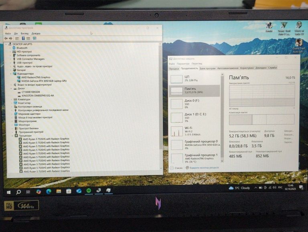The height and width of the screenshot is (232, 308).
Task: Switch to the Докладно tab
Action: [261, 68]
